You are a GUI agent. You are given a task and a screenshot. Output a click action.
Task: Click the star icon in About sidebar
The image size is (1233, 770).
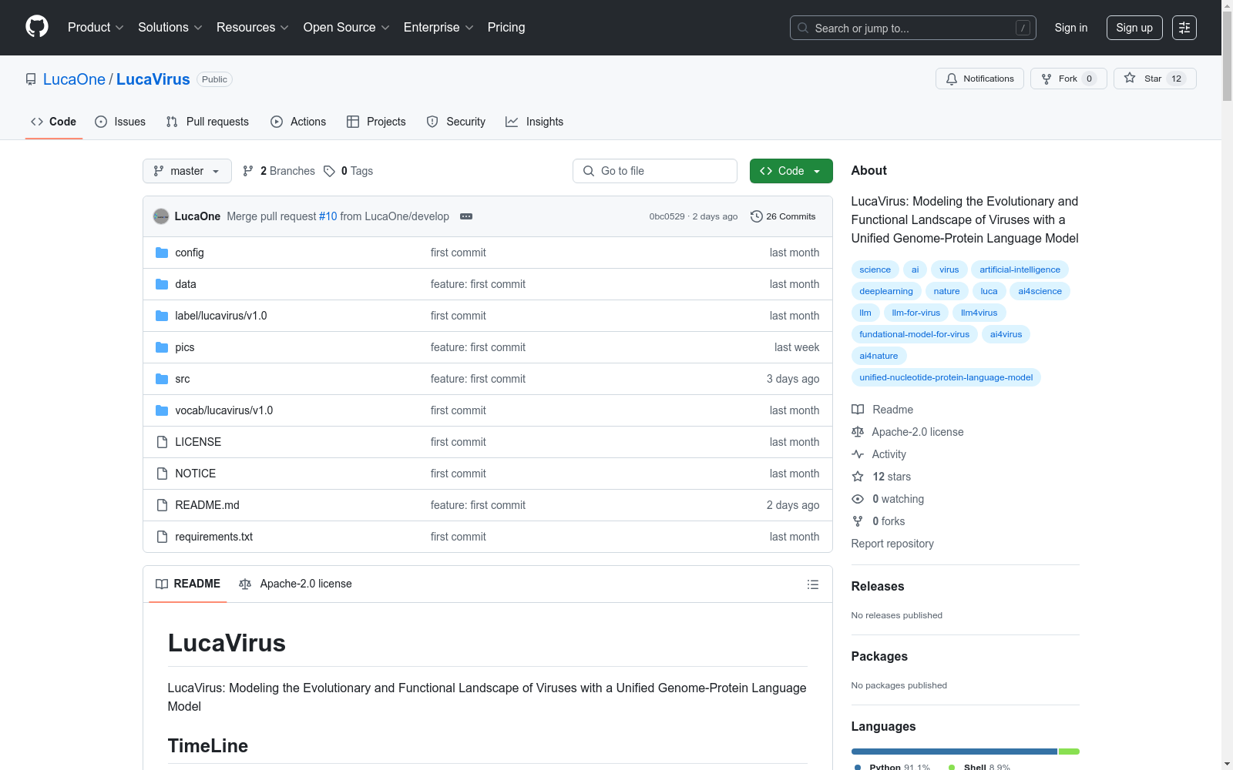858,477
